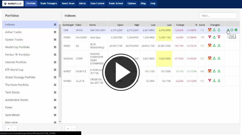Click the red W triangle in Gold Spot row
242x135 pixels.
tap(219, 37)
